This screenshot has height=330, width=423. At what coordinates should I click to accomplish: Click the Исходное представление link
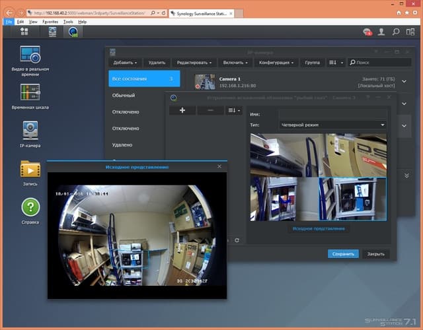pos(319,228)
